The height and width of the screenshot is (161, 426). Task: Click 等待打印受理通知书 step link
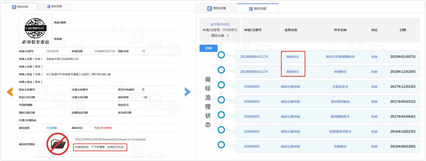point(340,57)
